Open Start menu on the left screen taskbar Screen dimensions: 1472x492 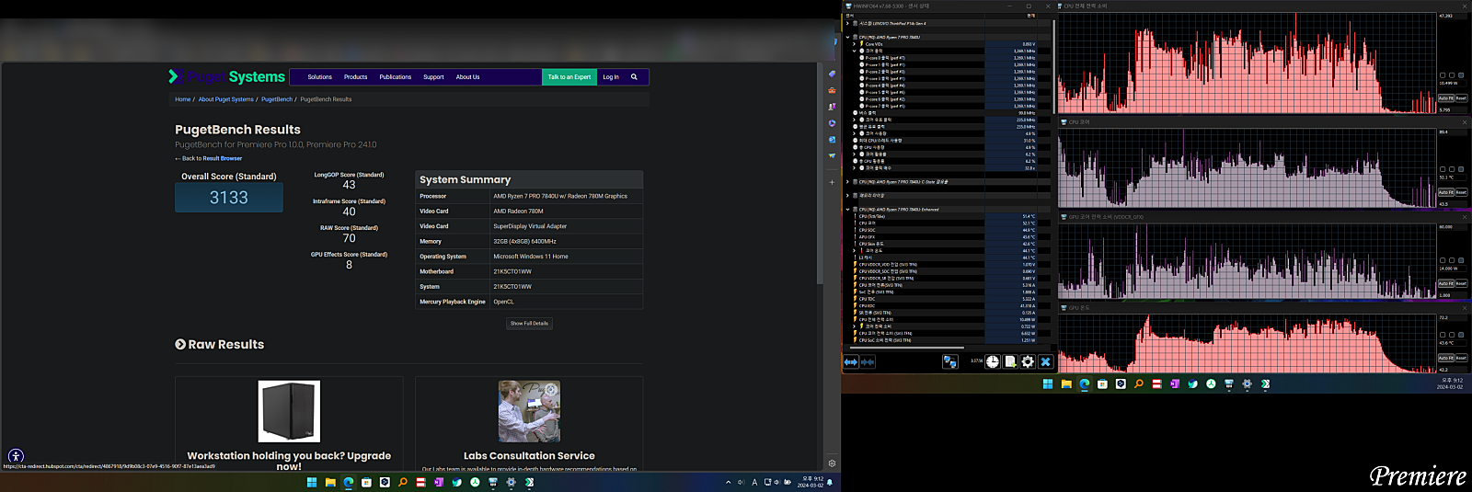pos(312,482)
